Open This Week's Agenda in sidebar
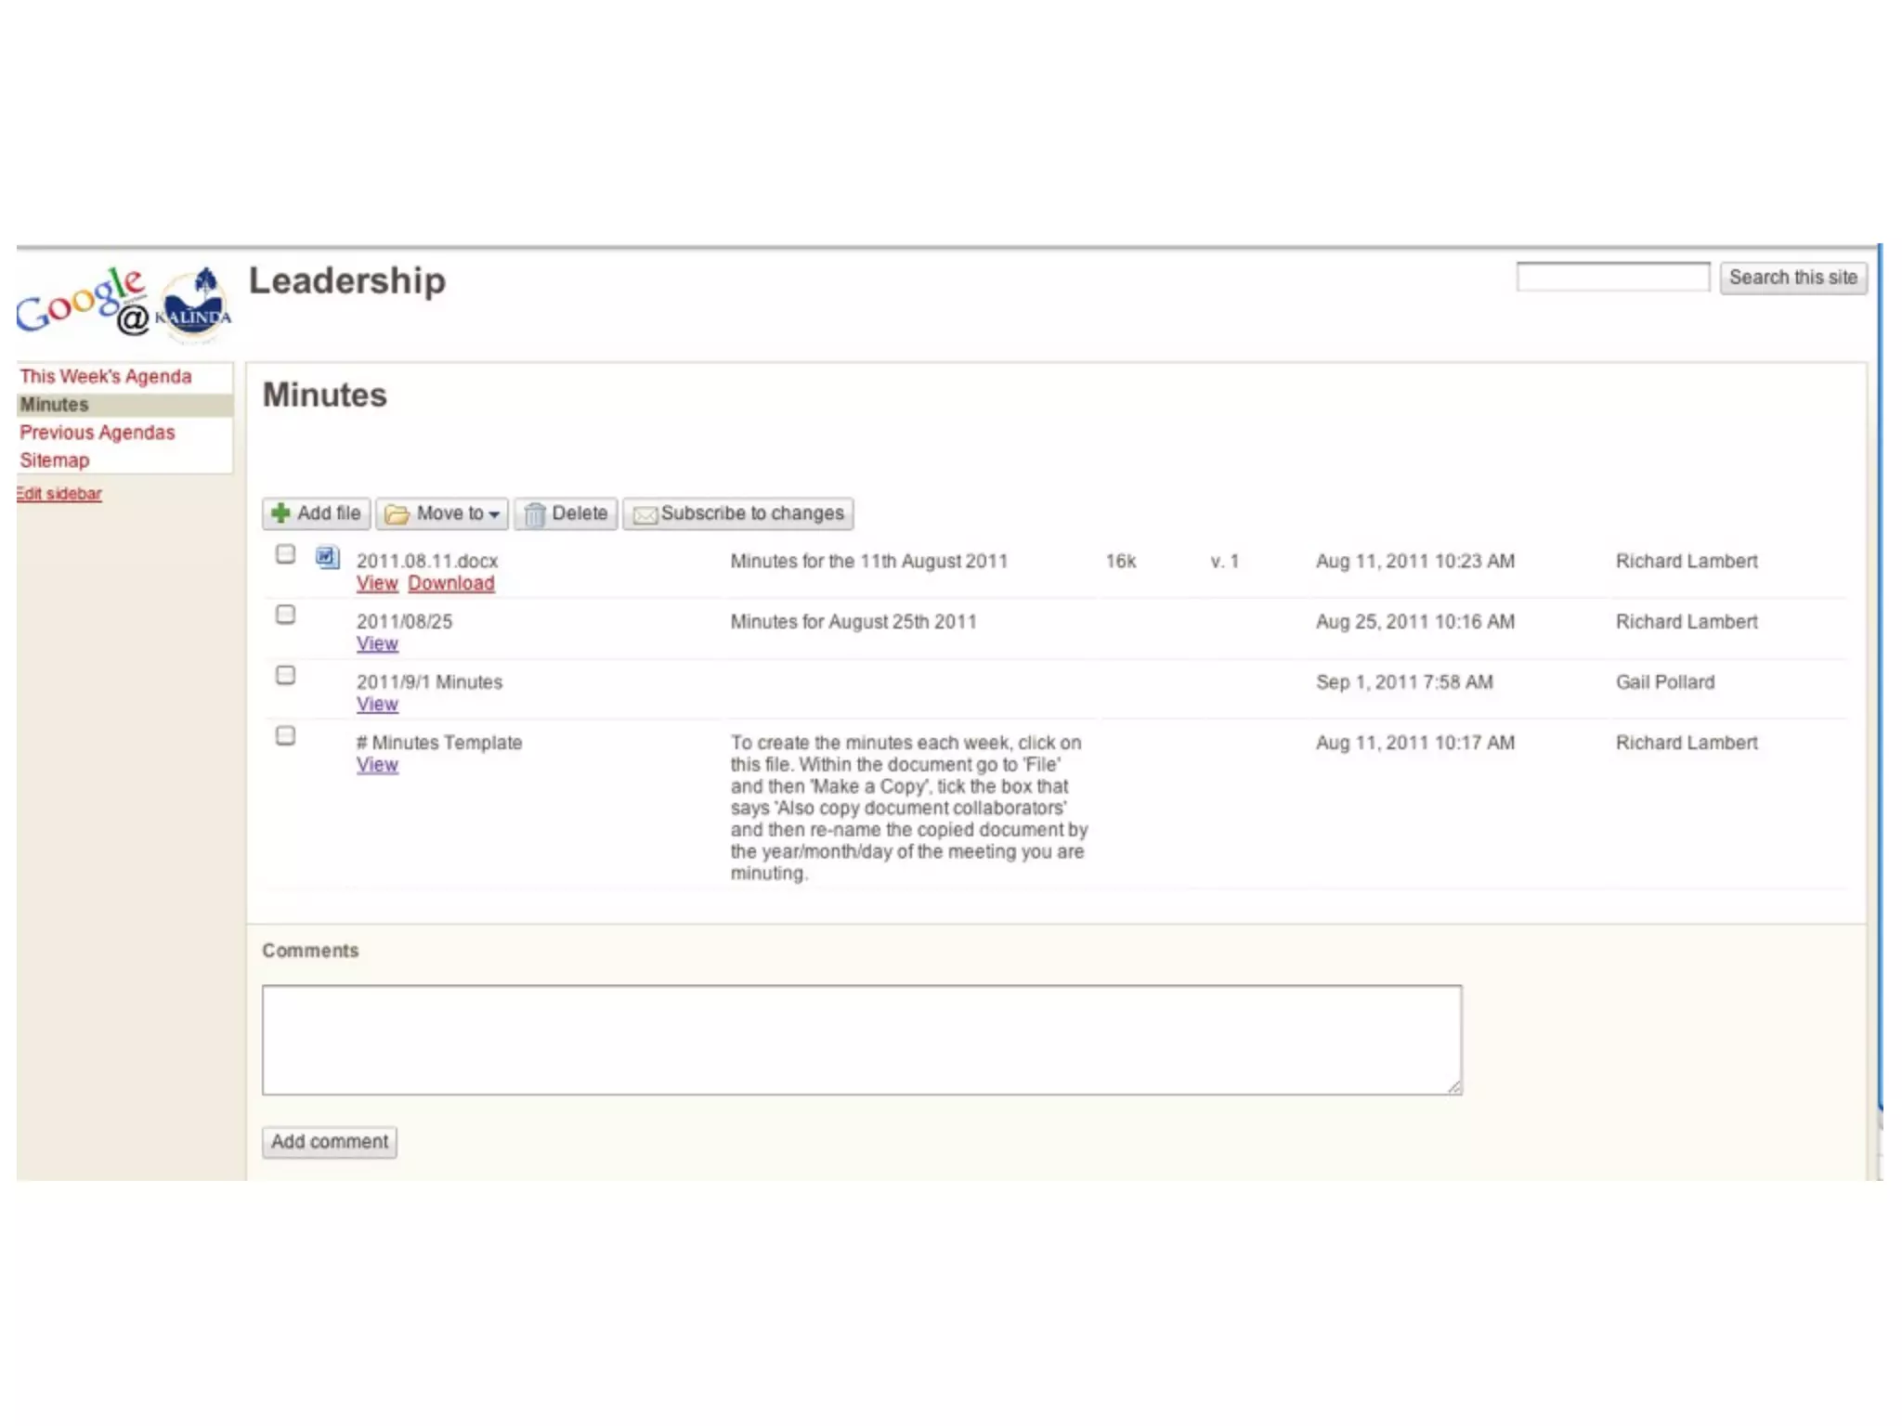 (x=106, y=377)
